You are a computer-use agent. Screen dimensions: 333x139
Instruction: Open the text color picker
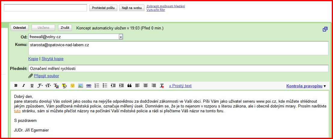(56, 86)
